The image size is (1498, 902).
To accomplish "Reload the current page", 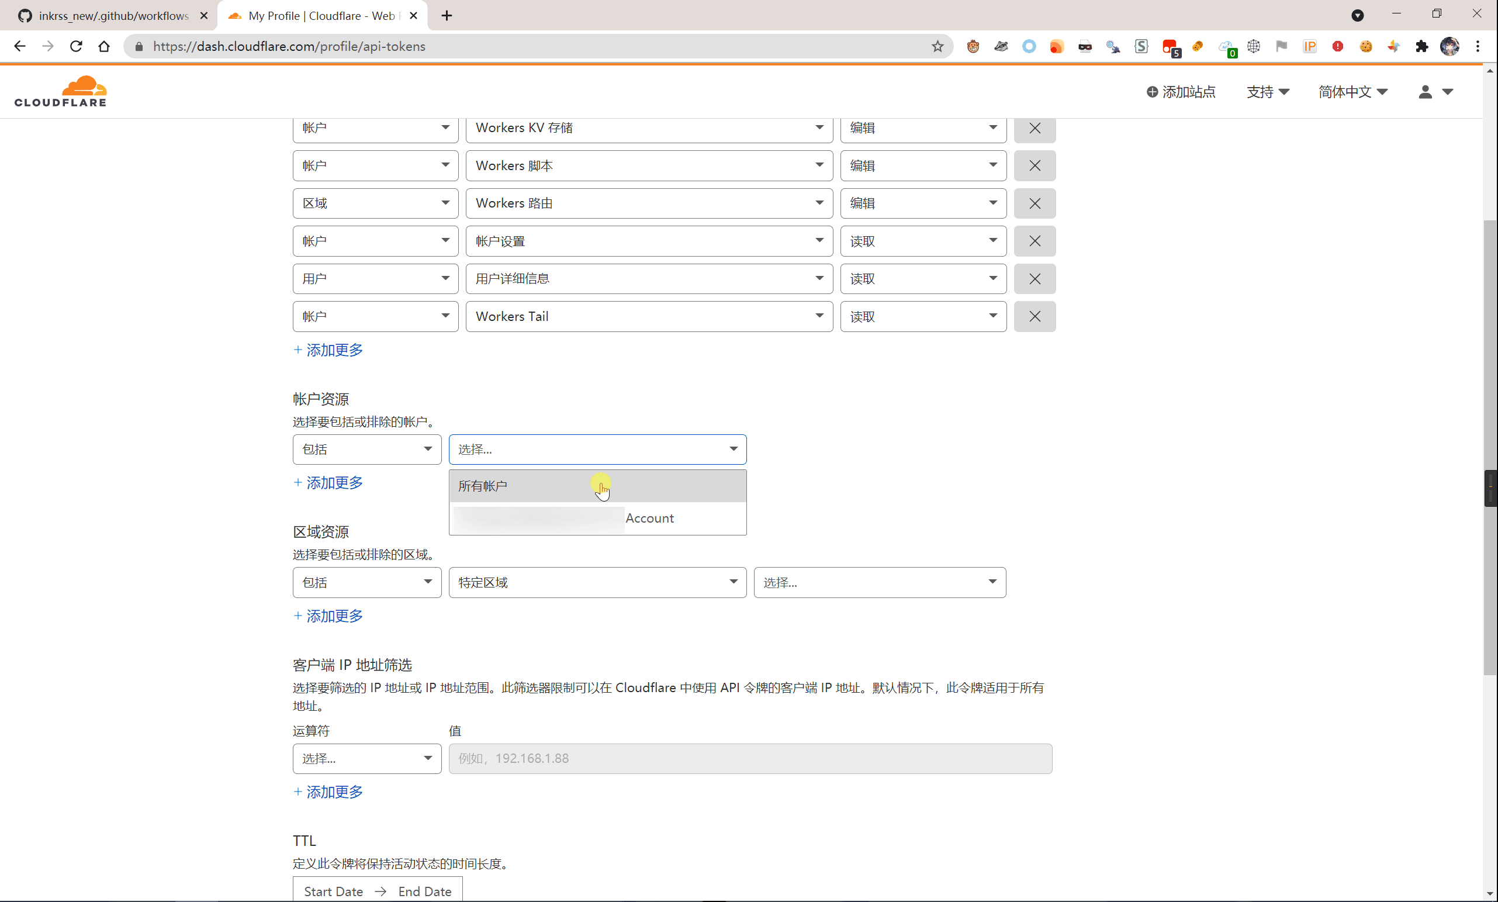I will 76,46.
